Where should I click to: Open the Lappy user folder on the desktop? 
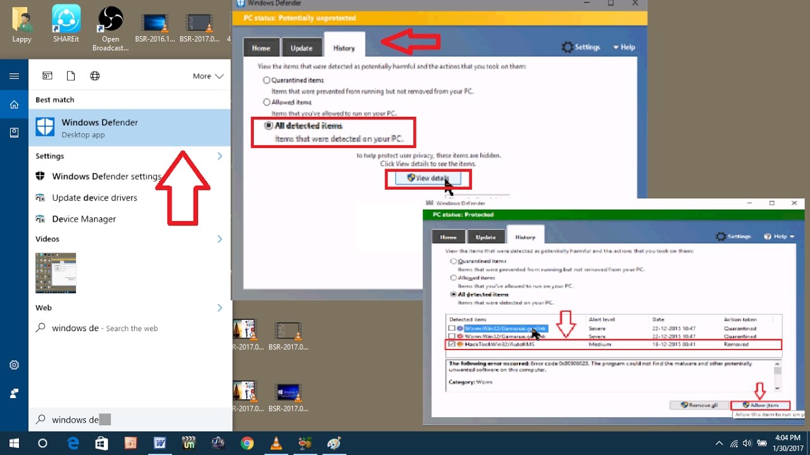[22, 24]
